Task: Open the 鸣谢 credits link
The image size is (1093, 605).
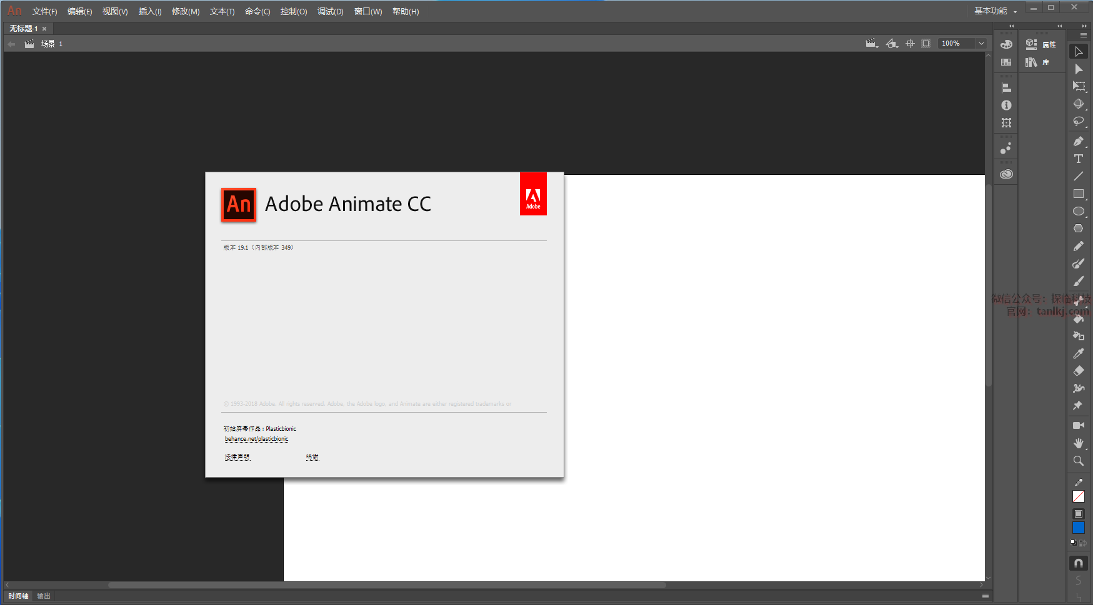Action: [312, 457]
